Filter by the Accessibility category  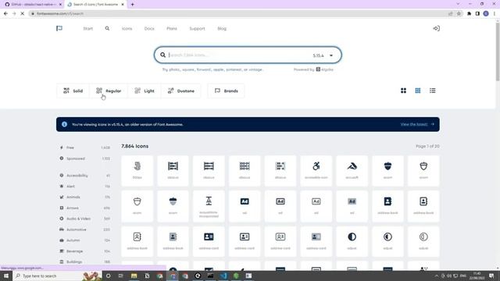coord(85,176)
